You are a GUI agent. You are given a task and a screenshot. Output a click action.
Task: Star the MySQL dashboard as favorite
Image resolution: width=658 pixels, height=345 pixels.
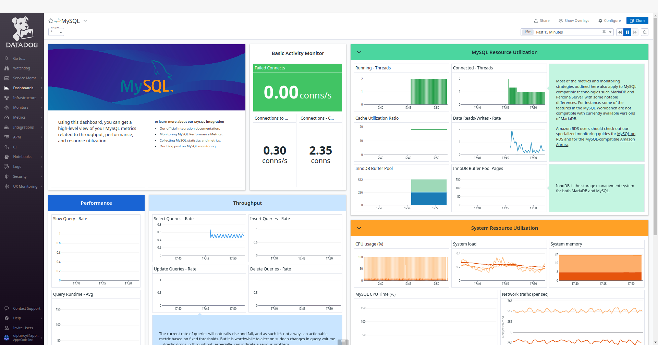tap(51, 21)
